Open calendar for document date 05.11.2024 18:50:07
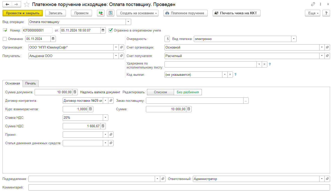Screen dimensions: 331x191 pos(103,30)
